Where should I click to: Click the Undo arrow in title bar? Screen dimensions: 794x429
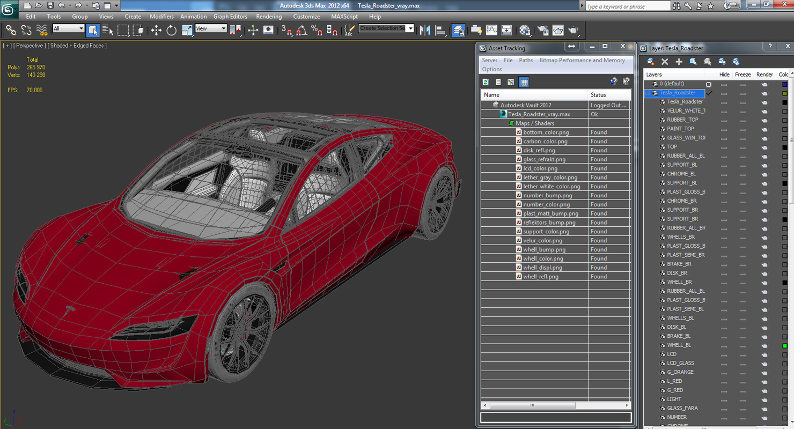coord(62,5)
